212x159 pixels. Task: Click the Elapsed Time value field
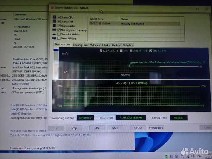point(179,118)
